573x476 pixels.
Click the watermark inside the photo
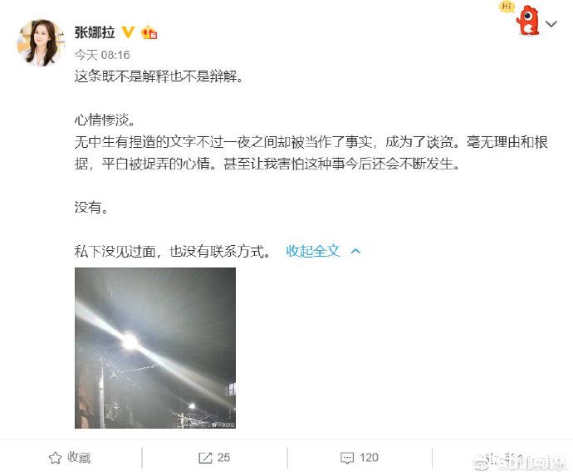pos(223,424)
